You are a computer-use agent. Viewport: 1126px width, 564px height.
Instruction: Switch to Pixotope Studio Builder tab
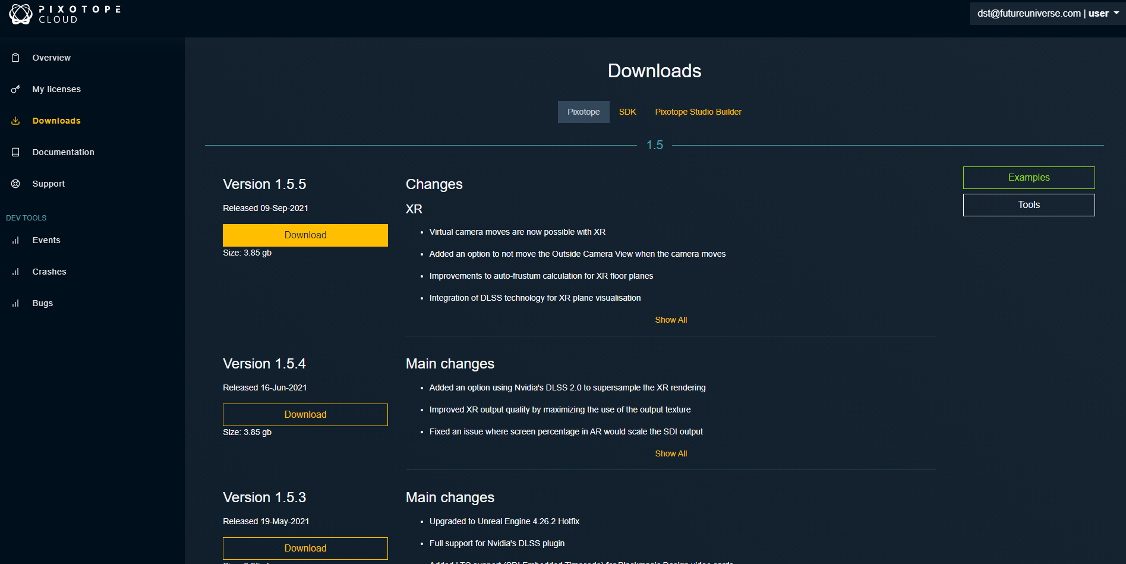[x=698, y=112]
